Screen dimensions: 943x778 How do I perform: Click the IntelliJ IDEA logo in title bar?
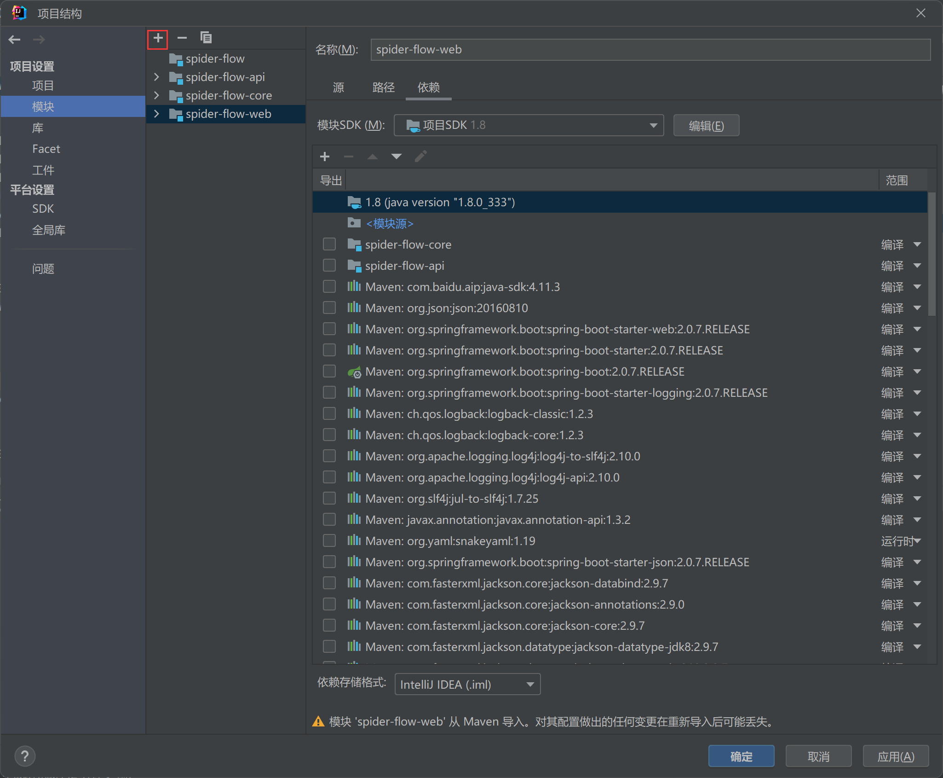19,13
